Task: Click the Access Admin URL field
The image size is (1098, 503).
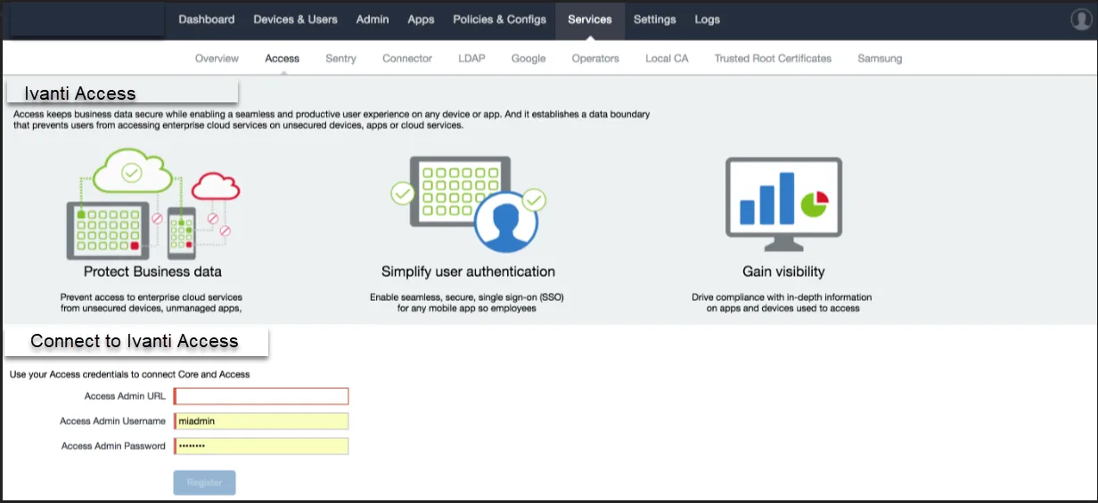Action: (x=261, y=396)
